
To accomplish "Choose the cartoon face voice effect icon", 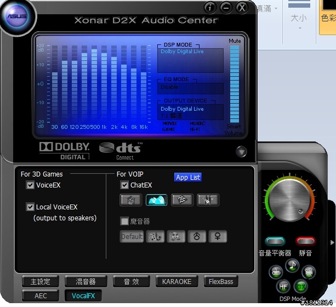I will pyautogui.click(x=176, y=236).
